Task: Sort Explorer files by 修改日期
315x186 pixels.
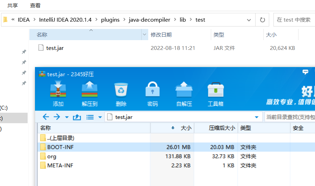Action: click(x=179, y=35)
